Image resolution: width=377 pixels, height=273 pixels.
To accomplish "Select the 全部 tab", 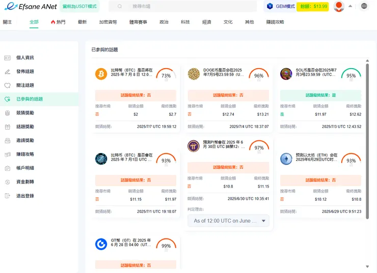I will (34, 22).
